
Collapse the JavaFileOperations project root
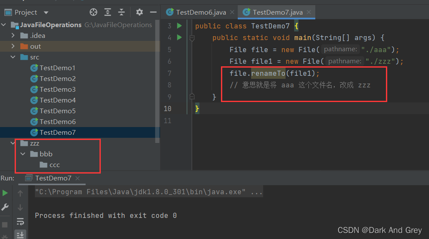[x=3, y=25]
